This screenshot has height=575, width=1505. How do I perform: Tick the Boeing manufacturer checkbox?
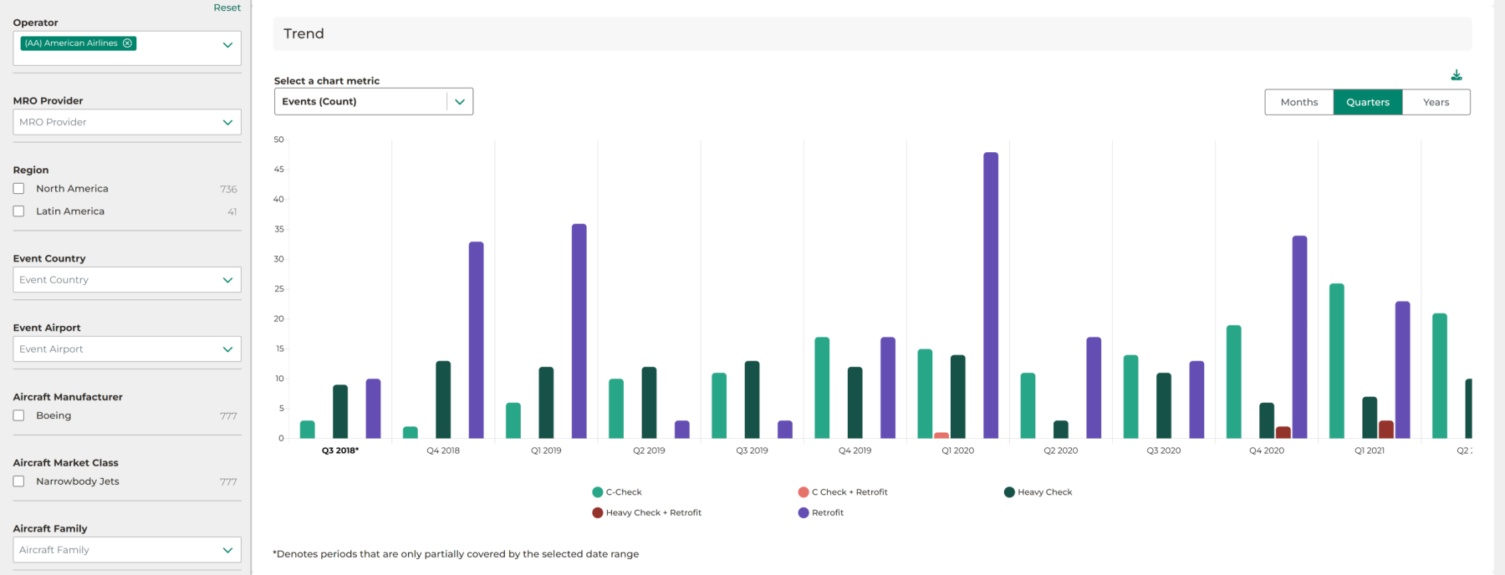coord(18,415)
